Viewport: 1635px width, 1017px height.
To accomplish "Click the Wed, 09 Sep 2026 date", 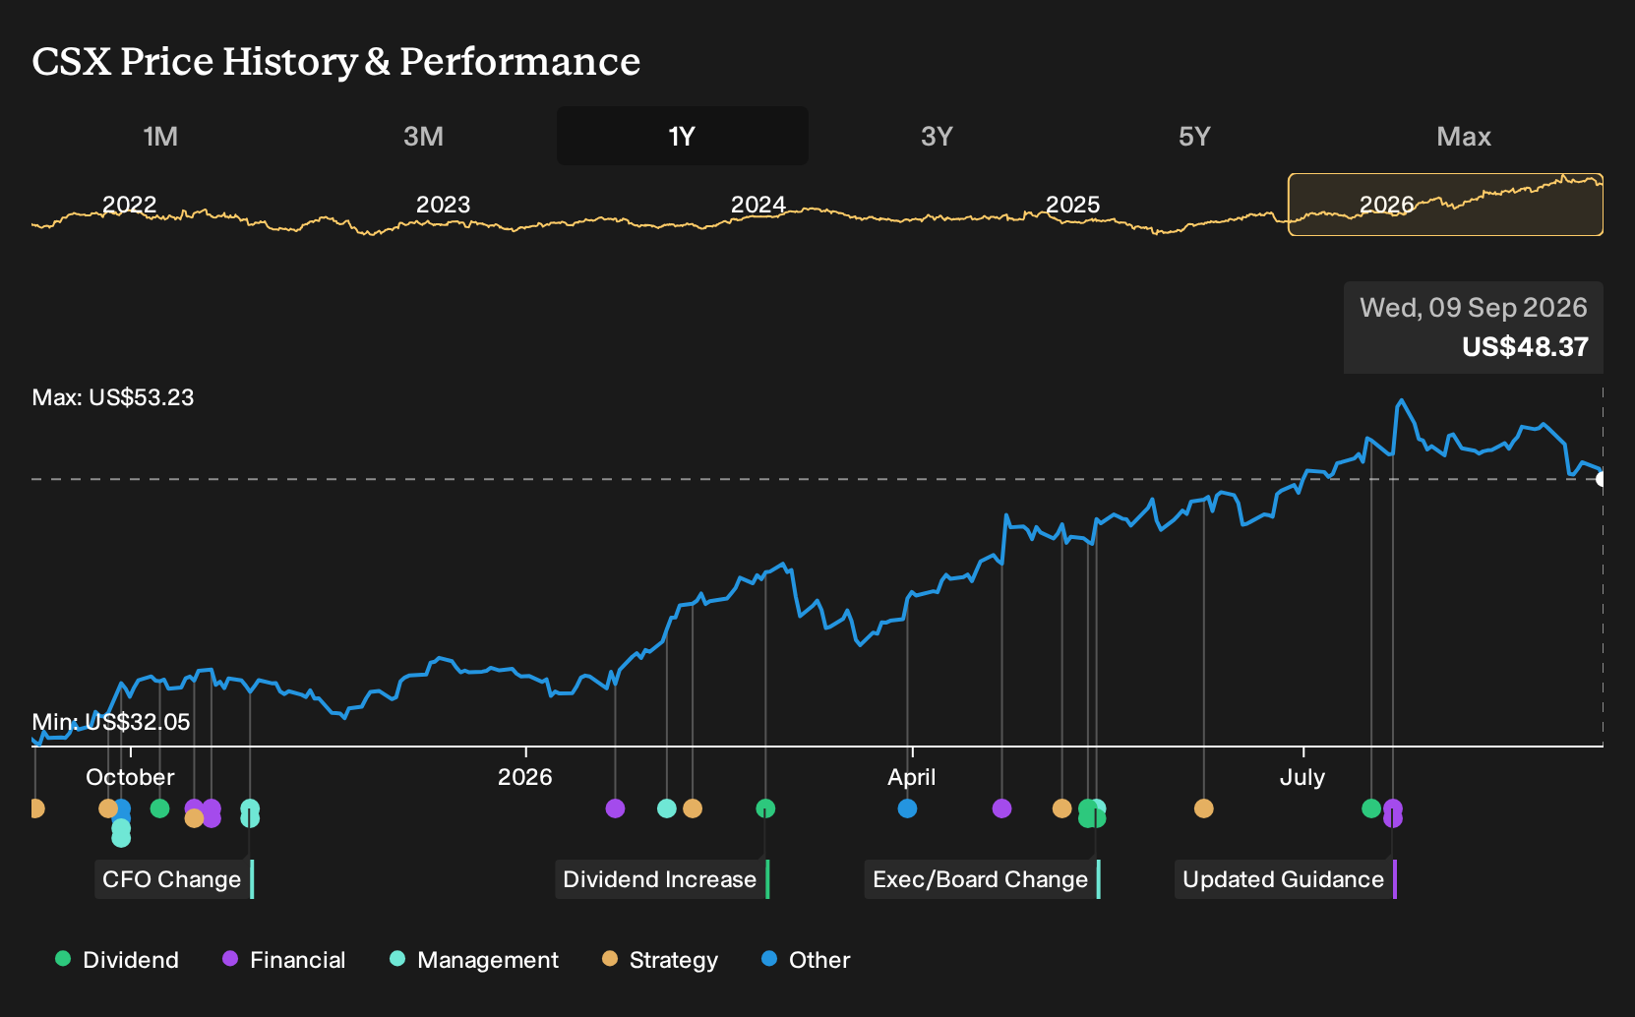I will coord(1474,308).
